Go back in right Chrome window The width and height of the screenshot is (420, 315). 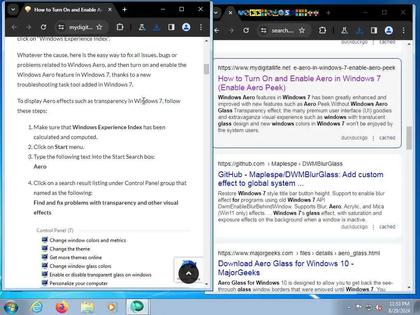[217, 30]
